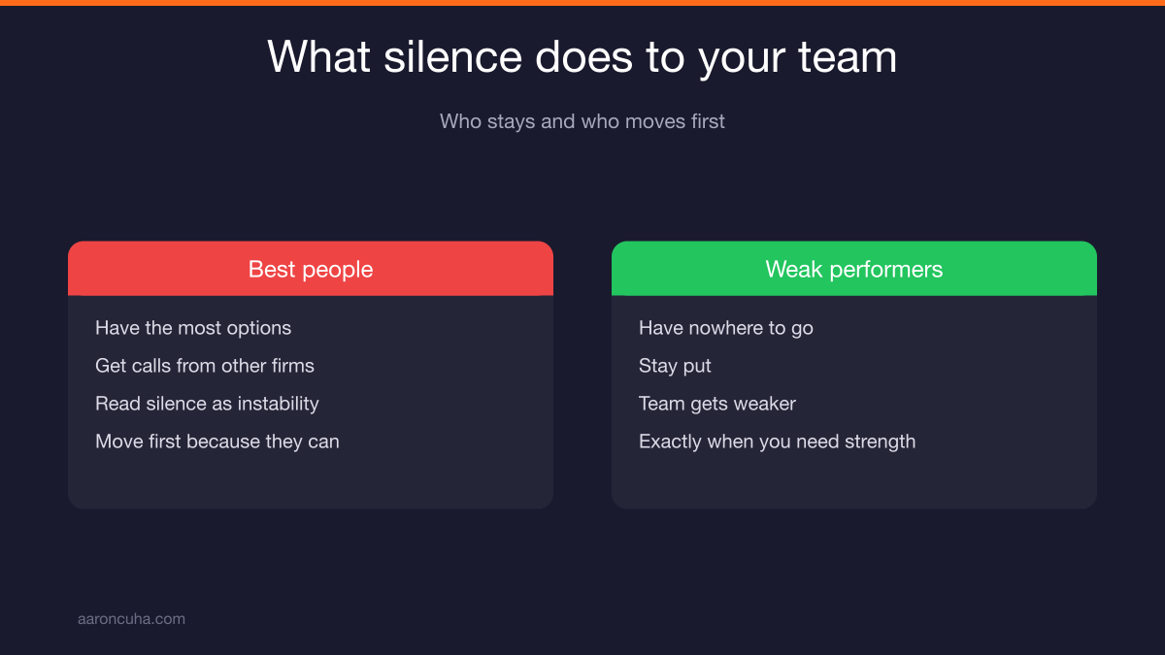Click the green 'Weak performers' header

854,269
